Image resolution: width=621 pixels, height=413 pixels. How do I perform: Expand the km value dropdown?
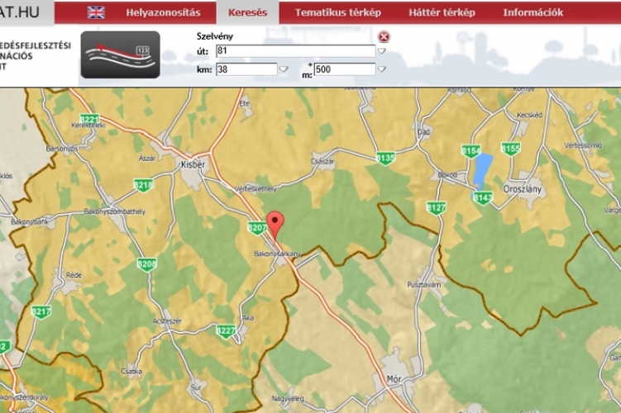[x=284, y=69]
